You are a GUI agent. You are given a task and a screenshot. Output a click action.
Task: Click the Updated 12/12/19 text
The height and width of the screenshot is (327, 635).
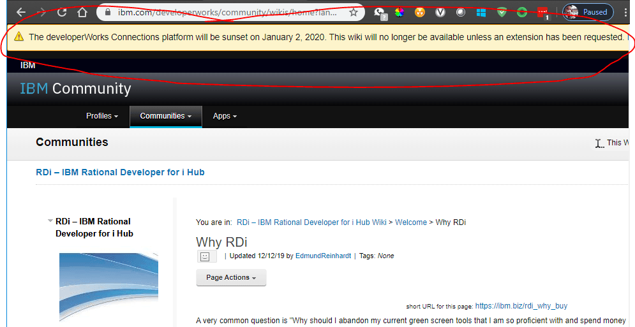pyautogui.click(x=257, y=256)
